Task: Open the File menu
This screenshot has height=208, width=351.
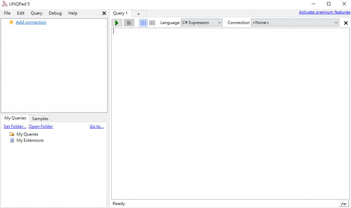Action: tap(7, 13)
